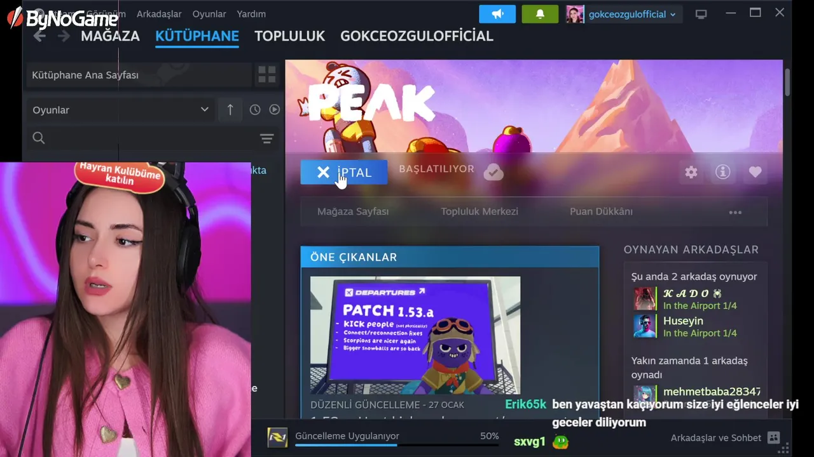Click the sort ascending arrow icon
Viewport: 814px width, 457px height.
pyautogui.click(x=230, y=110)
